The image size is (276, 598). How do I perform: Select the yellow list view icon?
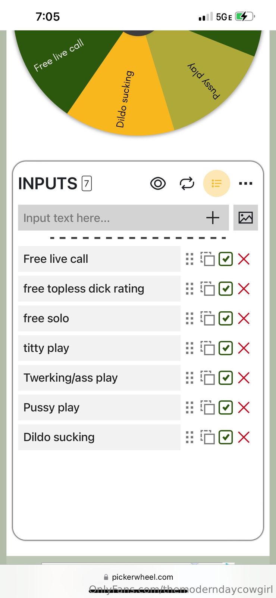coord(216,184)
